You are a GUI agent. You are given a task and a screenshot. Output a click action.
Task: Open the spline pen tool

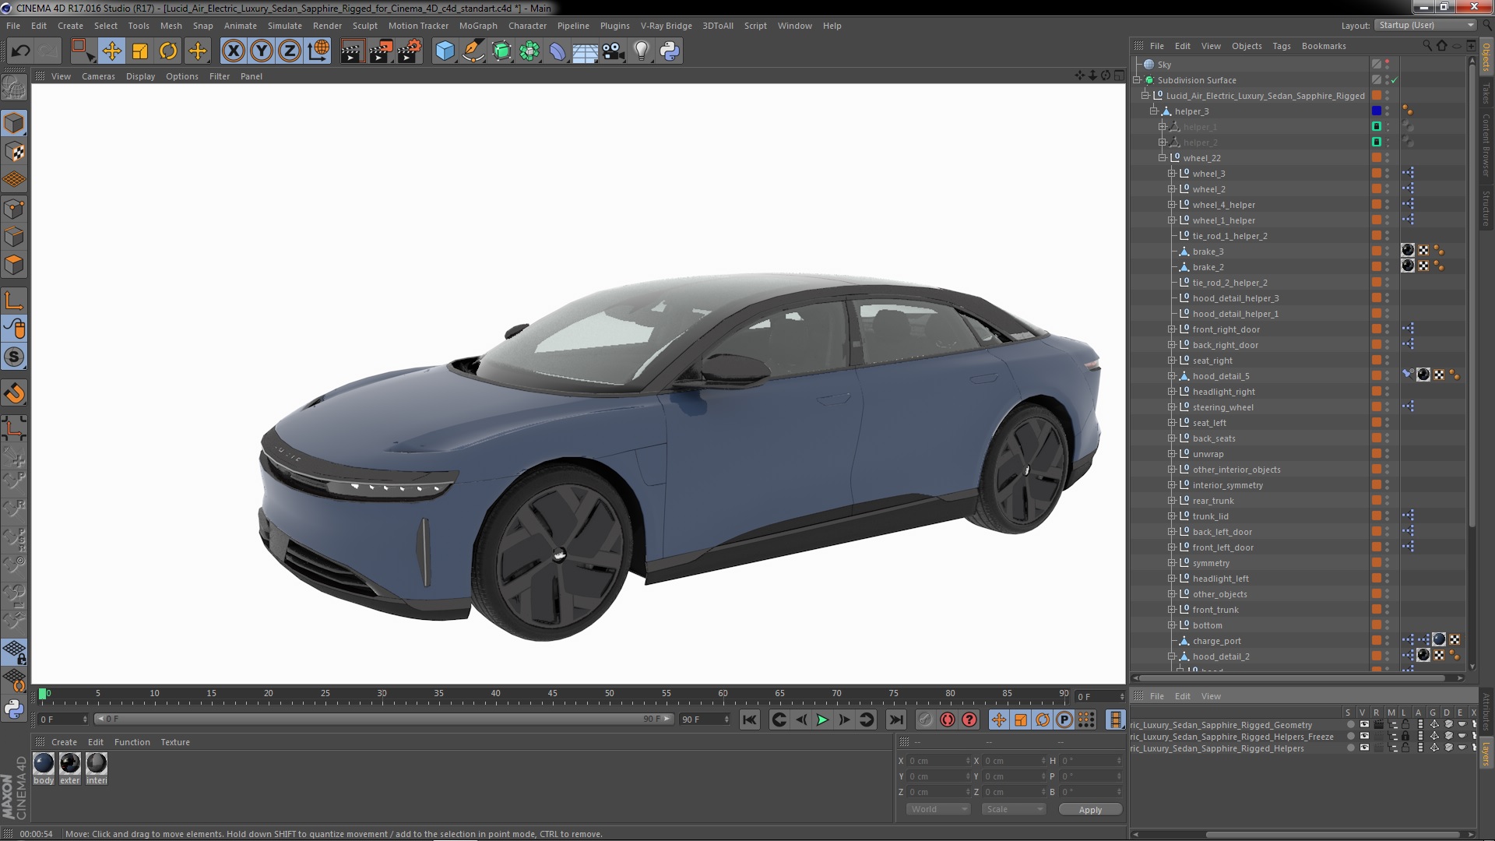473,51
